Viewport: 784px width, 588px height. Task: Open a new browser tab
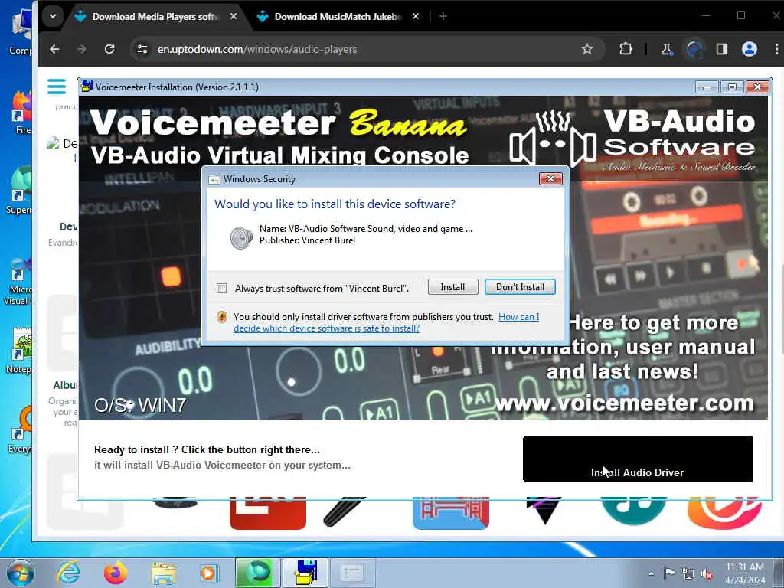443,17
